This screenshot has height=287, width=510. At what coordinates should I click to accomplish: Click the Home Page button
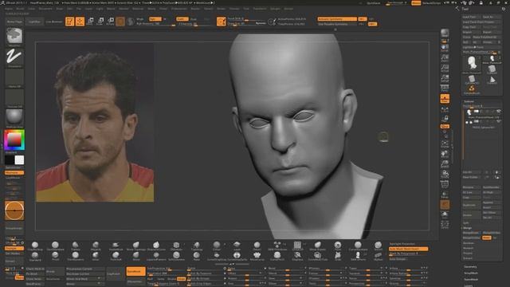coord(14,22)
